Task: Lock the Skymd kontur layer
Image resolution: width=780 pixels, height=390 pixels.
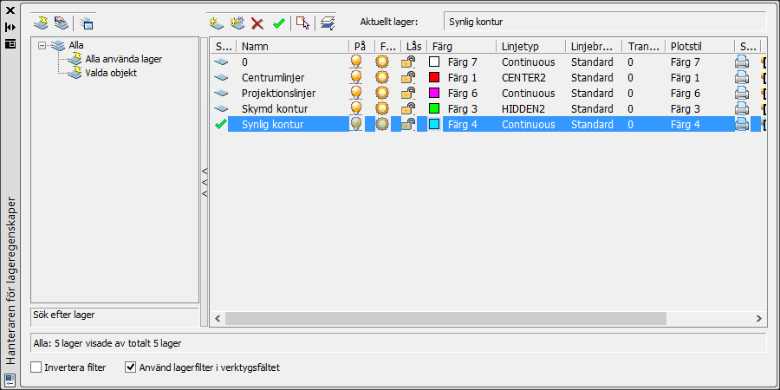Action: click(408, 108)
